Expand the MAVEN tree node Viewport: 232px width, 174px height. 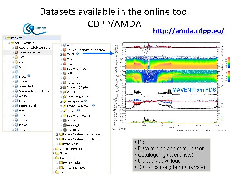click(61, 54)
